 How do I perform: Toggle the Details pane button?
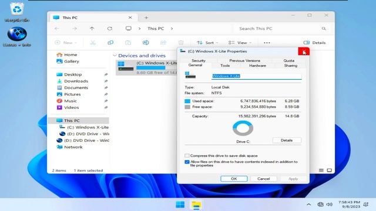314,43
